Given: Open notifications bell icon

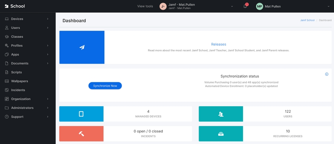Looking at the screenshot, I should click(x=245, y=6).
